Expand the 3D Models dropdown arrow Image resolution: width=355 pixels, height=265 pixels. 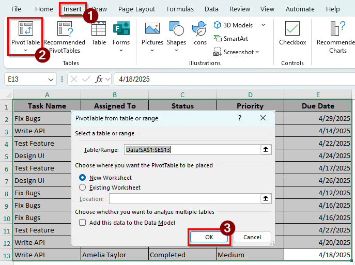263,25
